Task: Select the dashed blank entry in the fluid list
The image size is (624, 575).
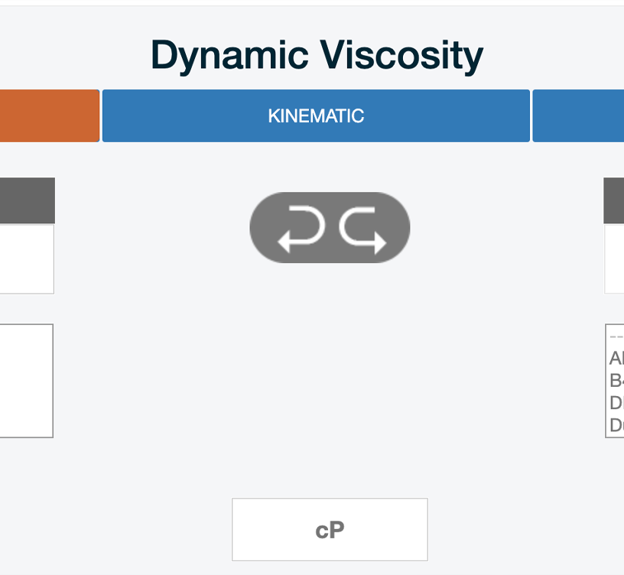Action: click(616, 335)
